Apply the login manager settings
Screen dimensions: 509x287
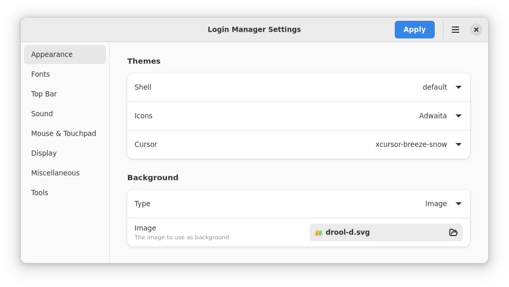[414, 30]
